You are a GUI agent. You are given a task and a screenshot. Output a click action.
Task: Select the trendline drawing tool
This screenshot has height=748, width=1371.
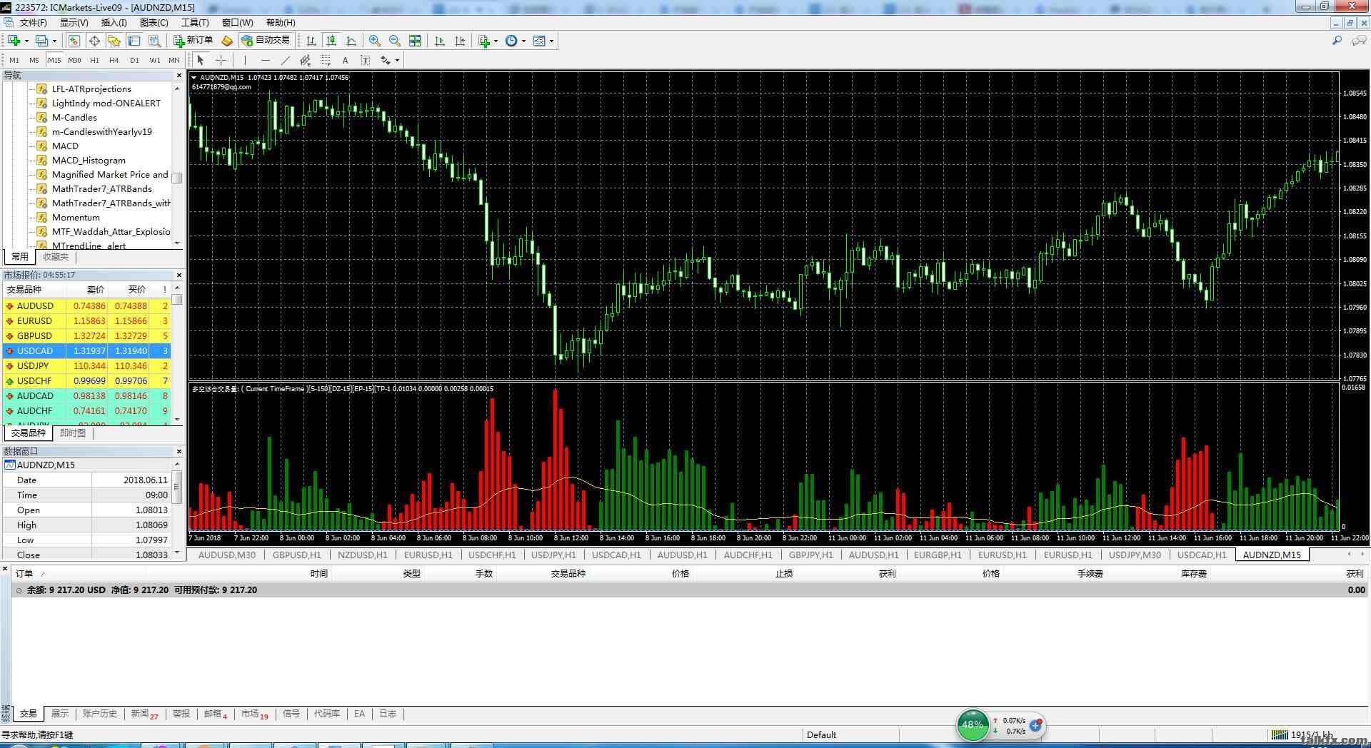click(285, 60)
